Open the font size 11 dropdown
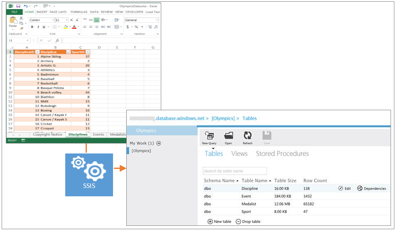 pos(66,20)
